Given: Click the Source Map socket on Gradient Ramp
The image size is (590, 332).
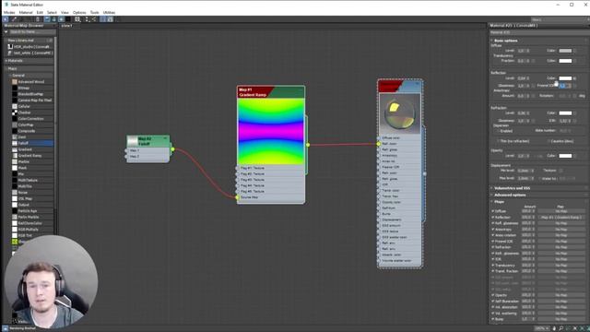Looking at the screenshot, I should [x=237, y=197].
